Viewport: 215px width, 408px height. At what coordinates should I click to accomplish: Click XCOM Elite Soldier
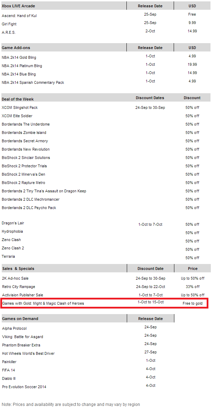pyautogui.click(x=17, y=116)
